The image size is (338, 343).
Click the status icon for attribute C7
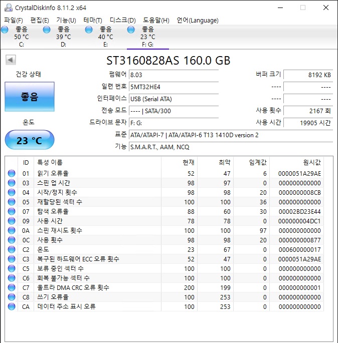tap(12, 287)
